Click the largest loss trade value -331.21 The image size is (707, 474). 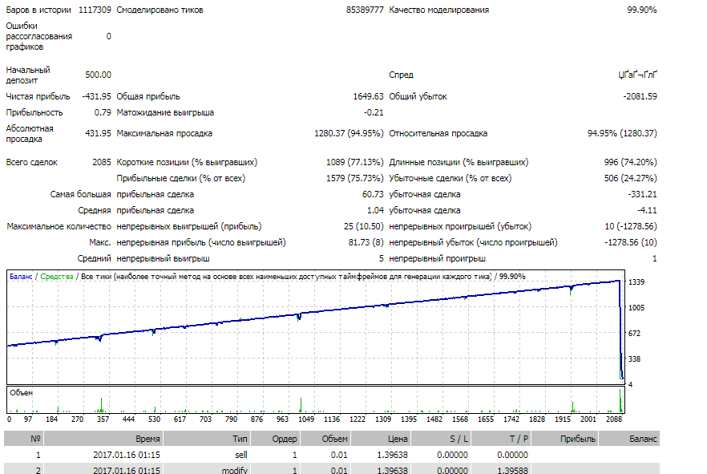point(643,194)
